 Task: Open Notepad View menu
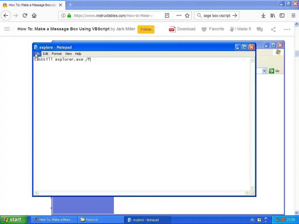click(x=68, y=54)
